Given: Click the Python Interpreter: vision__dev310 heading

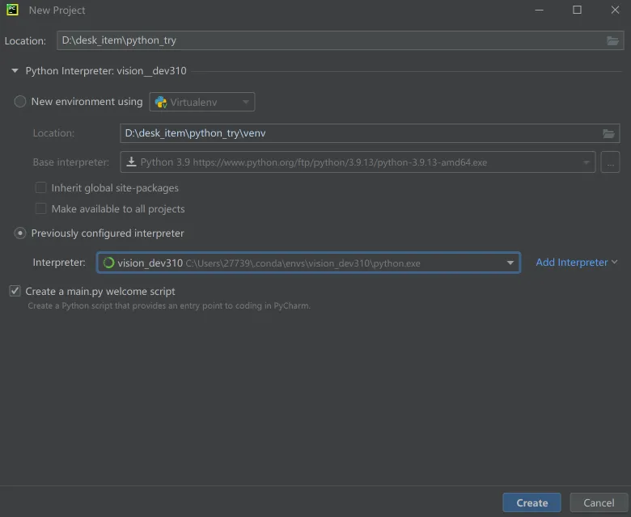Looking at the screenshot, I should pyautogui.click(x=106, y=71).
